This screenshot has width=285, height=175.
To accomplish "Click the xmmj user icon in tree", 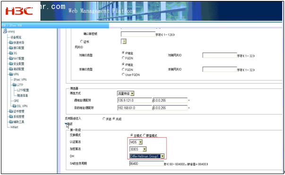I will coord(5,31).
